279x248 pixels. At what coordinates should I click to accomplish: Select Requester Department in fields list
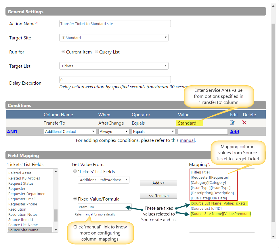(28, 194)
